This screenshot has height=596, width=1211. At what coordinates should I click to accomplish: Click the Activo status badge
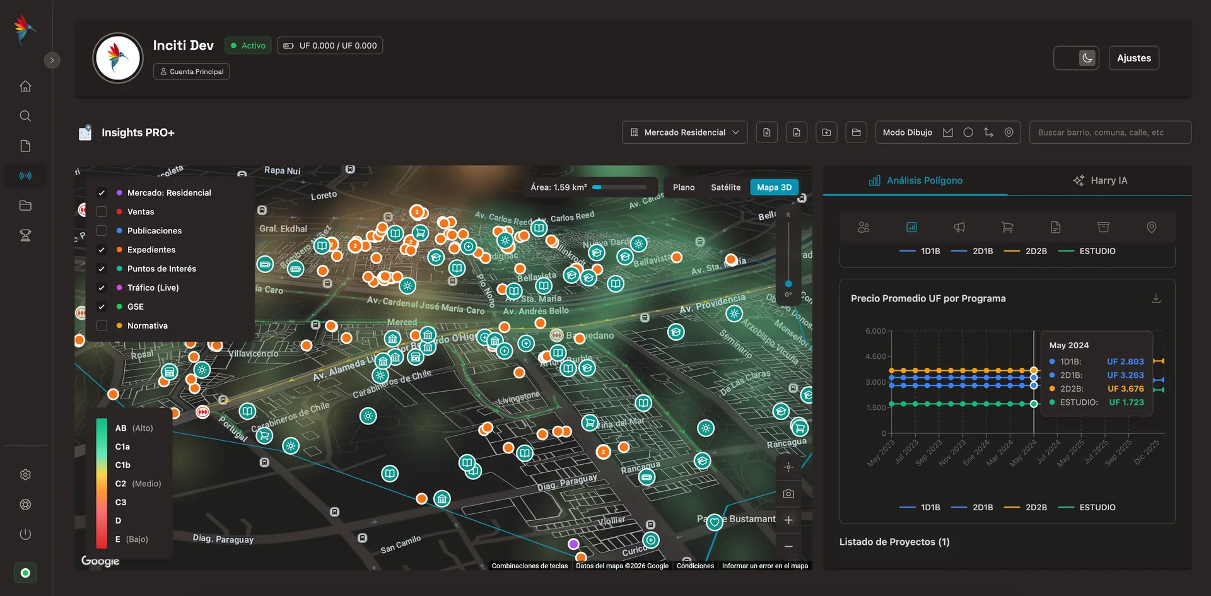248,45
